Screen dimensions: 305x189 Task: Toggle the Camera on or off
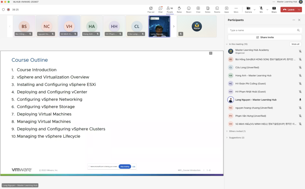tap(248, 9)
